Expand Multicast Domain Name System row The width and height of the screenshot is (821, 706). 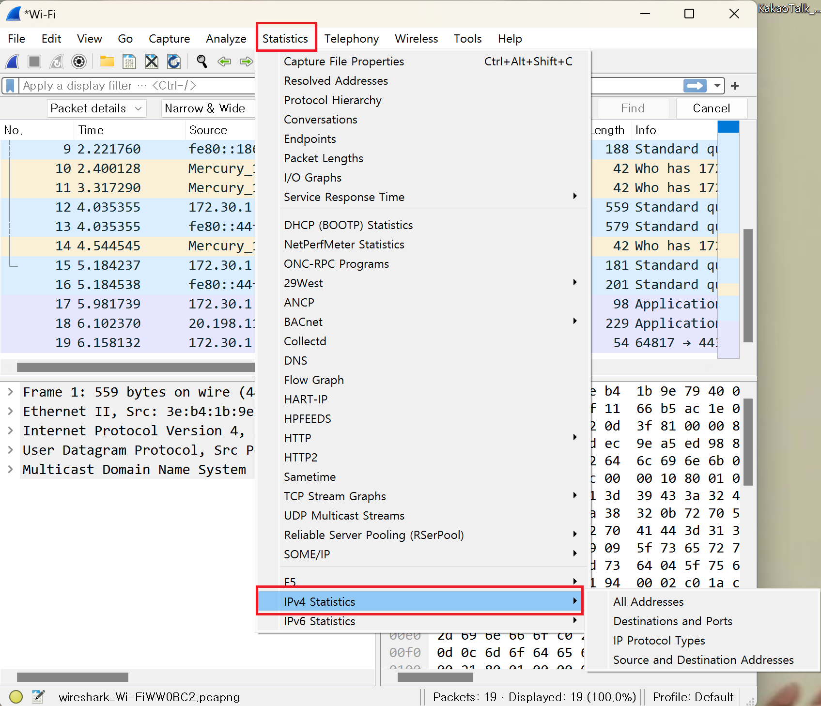[10, 469]
